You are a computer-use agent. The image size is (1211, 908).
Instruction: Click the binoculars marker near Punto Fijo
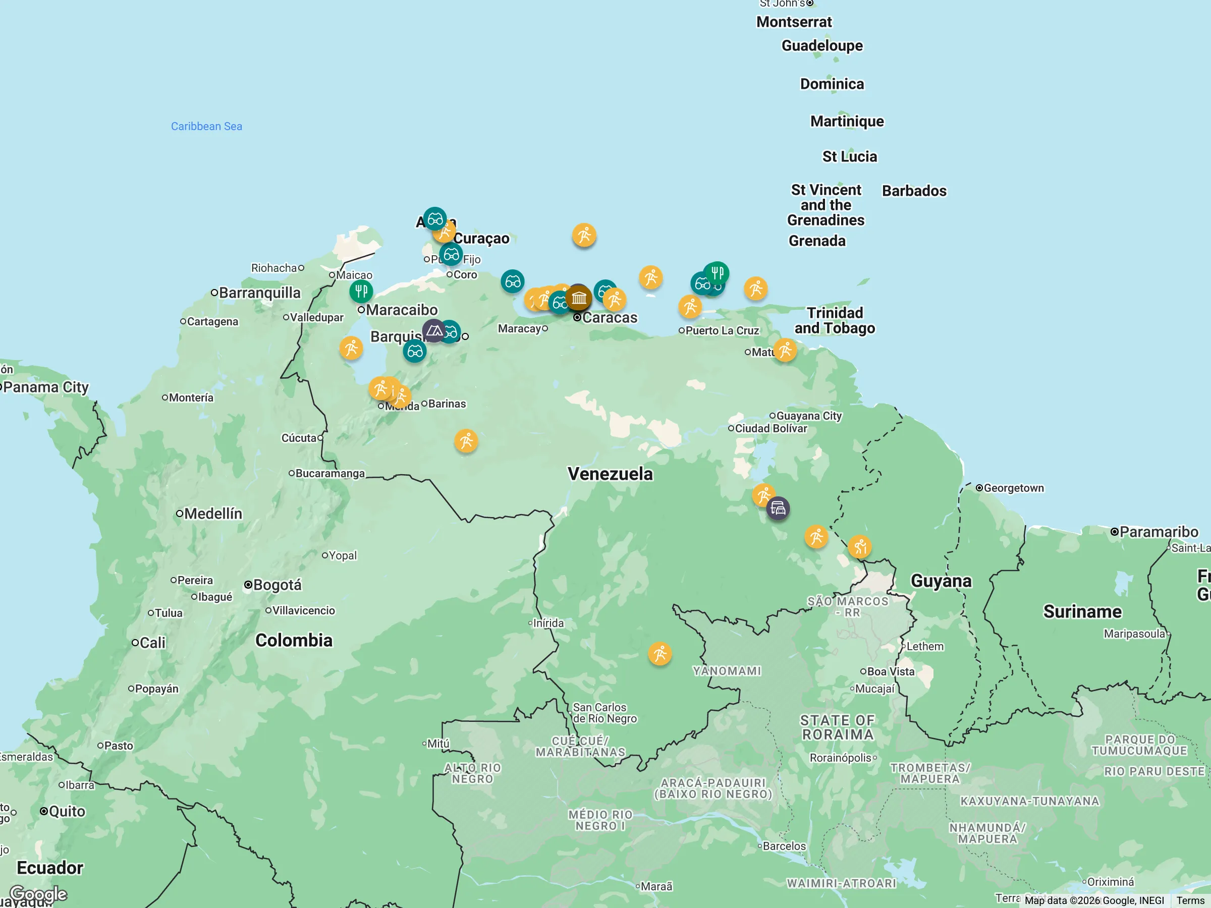point(451,255)
